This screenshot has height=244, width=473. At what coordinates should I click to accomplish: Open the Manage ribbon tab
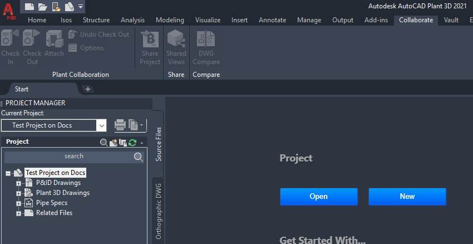tap(309, 20)
